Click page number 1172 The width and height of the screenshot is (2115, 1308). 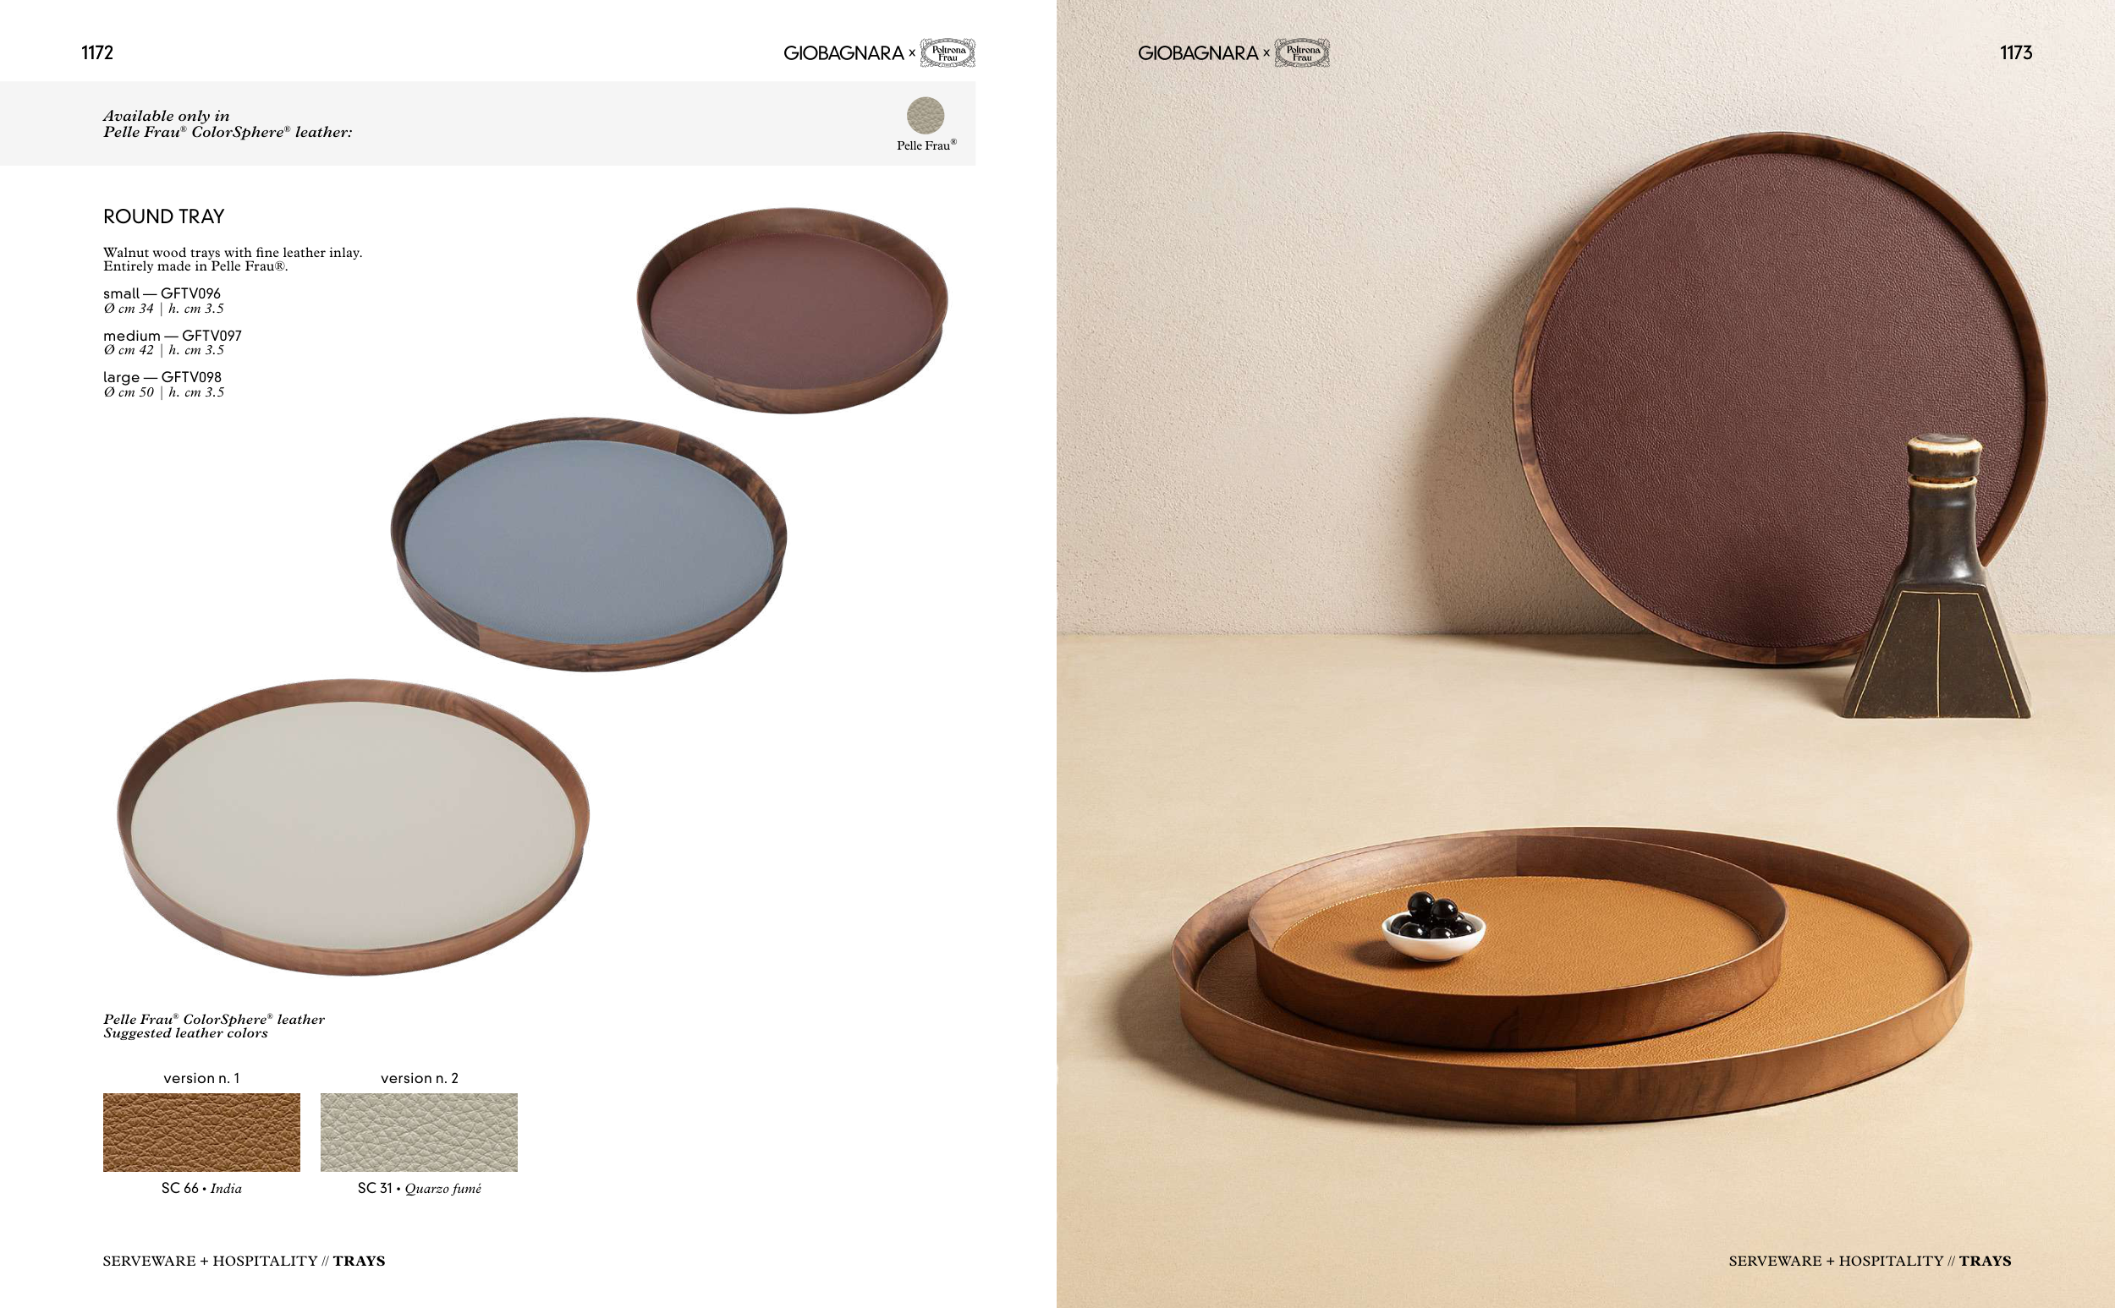click(x=97, y=52)
